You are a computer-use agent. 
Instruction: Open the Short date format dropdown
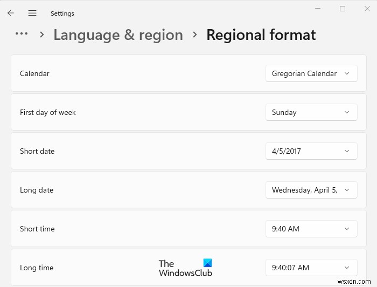point(311,151)
